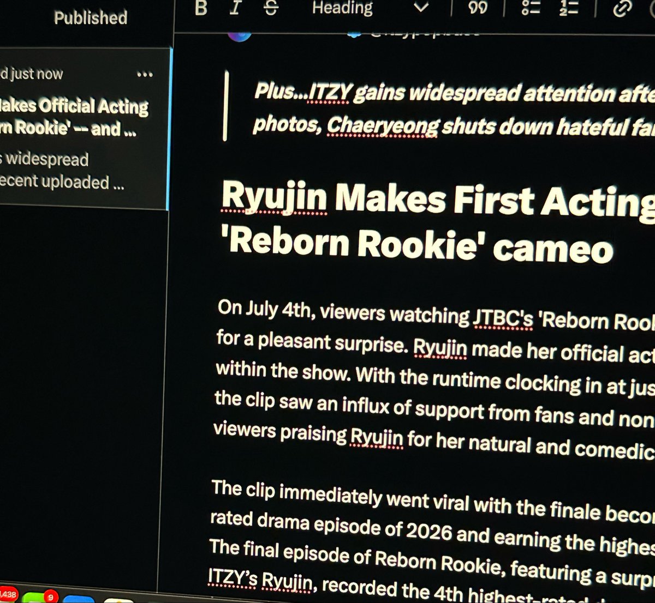Click the italic 'Plus...ITZY gains widespread attention' line

point(455,94)
